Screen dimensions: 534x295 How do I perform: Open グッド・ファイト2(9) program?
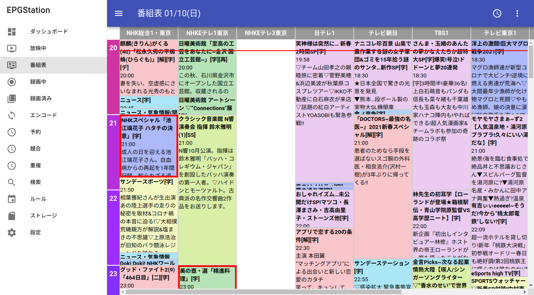click(149, 277)
